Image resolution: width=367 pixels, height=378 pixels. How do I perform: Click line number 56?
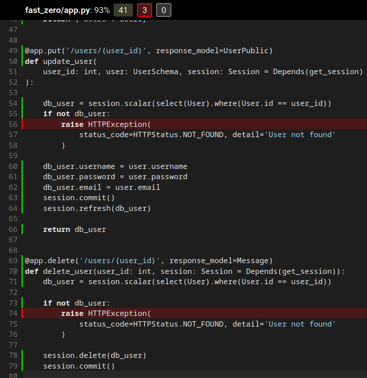point(13,124)
